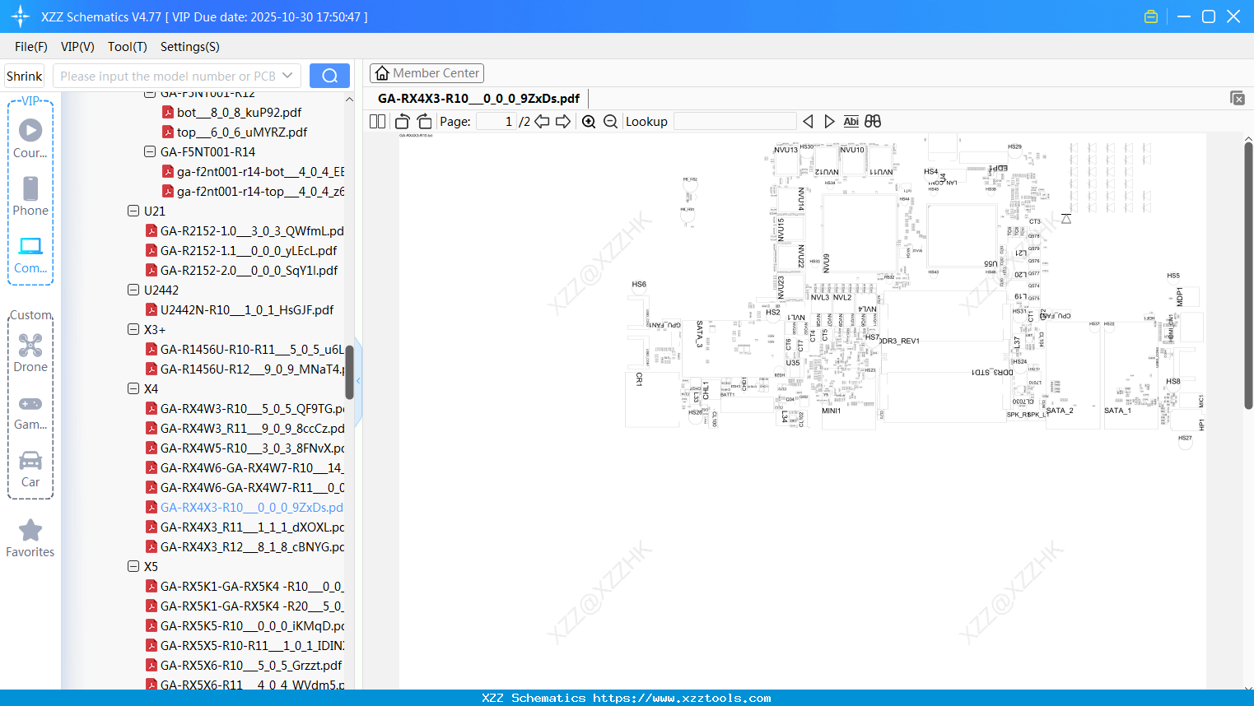Rotate the page counterclockwise
Image resolution: width=1254 pixels, height=706 pixels.
click(x=403, y=121)
